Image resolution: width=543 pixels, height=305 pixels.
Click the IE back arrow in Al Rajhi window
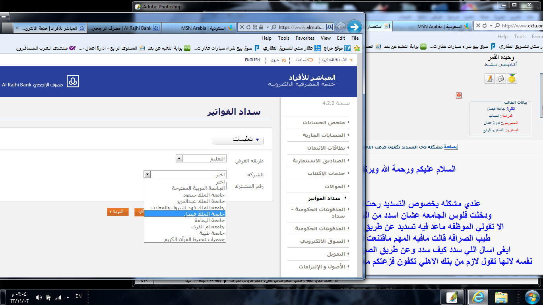[340, 27]
